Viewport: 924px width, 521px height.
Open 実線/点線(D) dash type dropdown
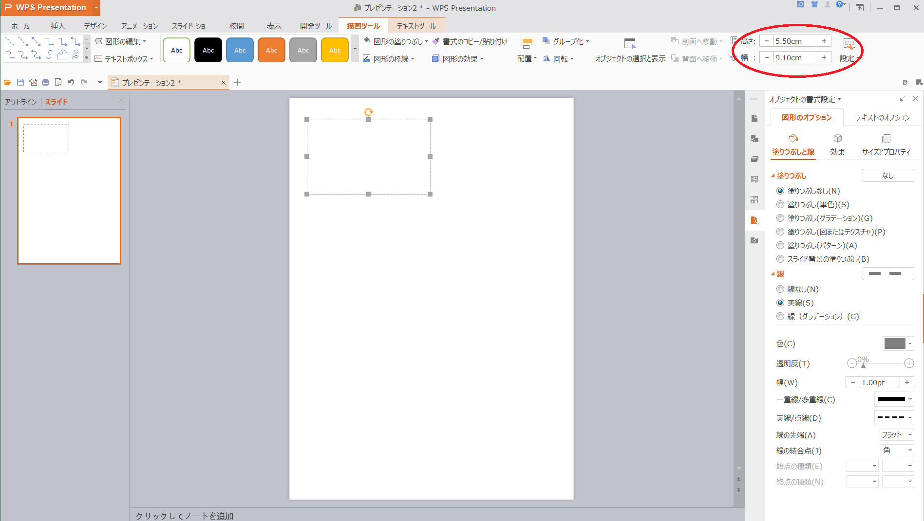pyautogui.click(x=894, y=417)
